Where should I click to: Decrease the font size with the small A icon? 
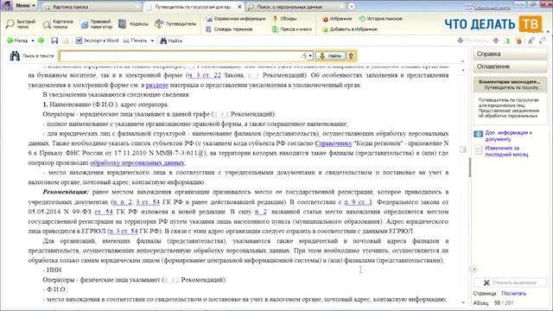click(x=543, y=41)
